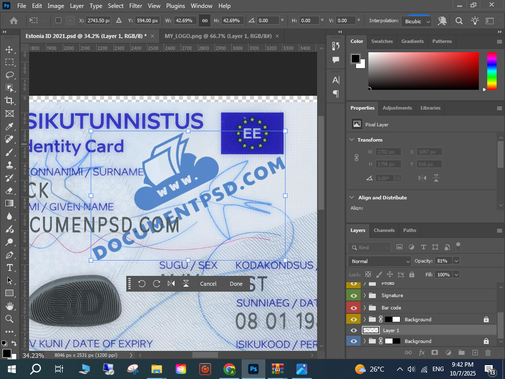Open the blend mode Normal dropdown

pyautogui.click(x=379, y=261)
